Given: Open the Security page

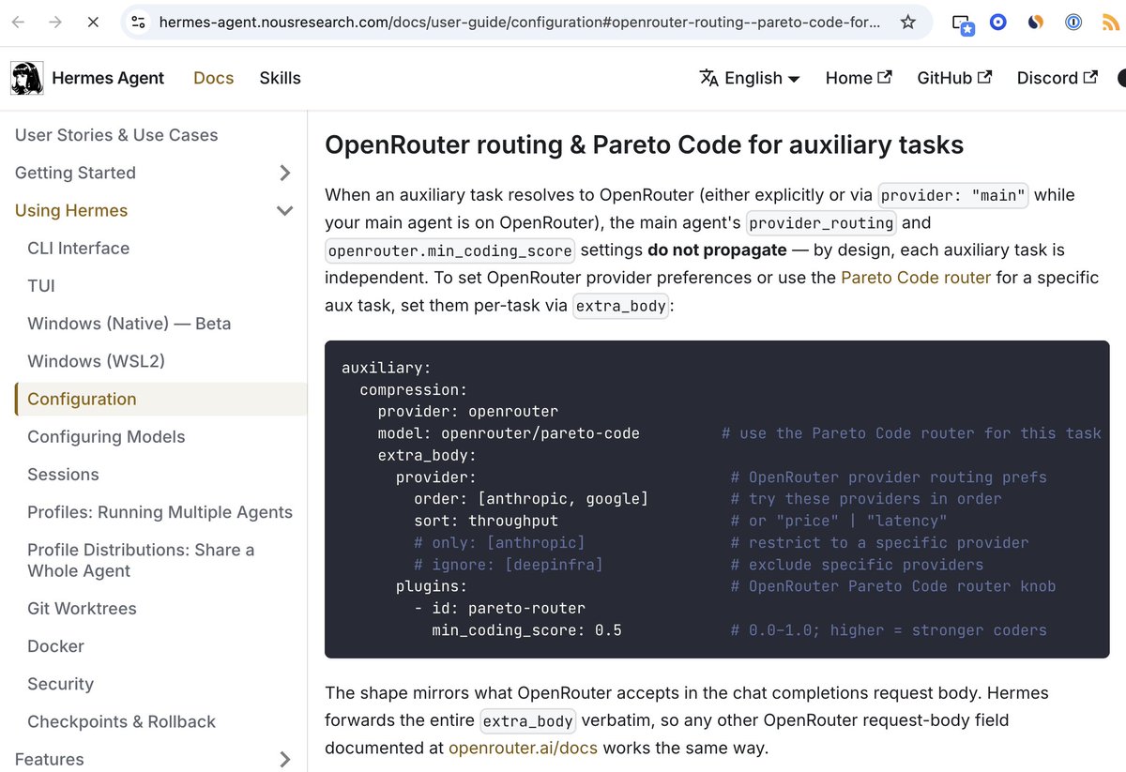Looking at the screenshot, I should [61, 684].
